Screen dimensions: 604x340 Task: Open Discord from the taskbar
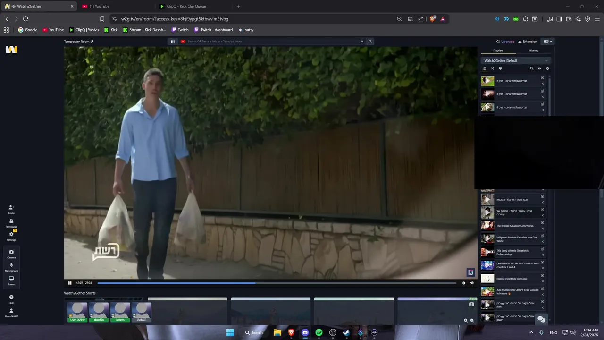click(305, 332)
